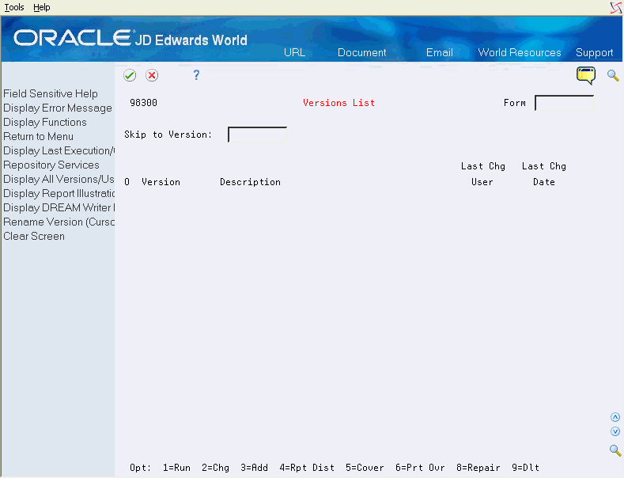This screenshot has height=478, width=624.
Task: Click the Email header link
Action: (x=440, y=52)
